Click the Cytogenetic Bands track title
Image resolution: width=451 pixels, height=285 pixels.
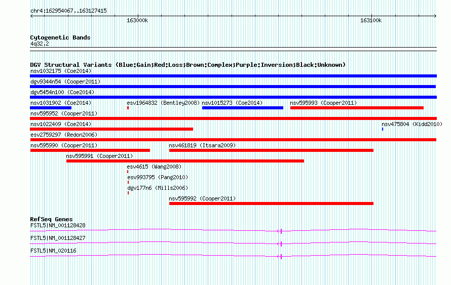[x=60, y=37]
